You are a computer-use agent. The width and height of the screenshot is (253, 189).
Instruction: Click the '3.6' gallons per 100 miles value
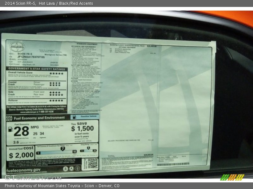pyautogui.click(x=16, y=142)
